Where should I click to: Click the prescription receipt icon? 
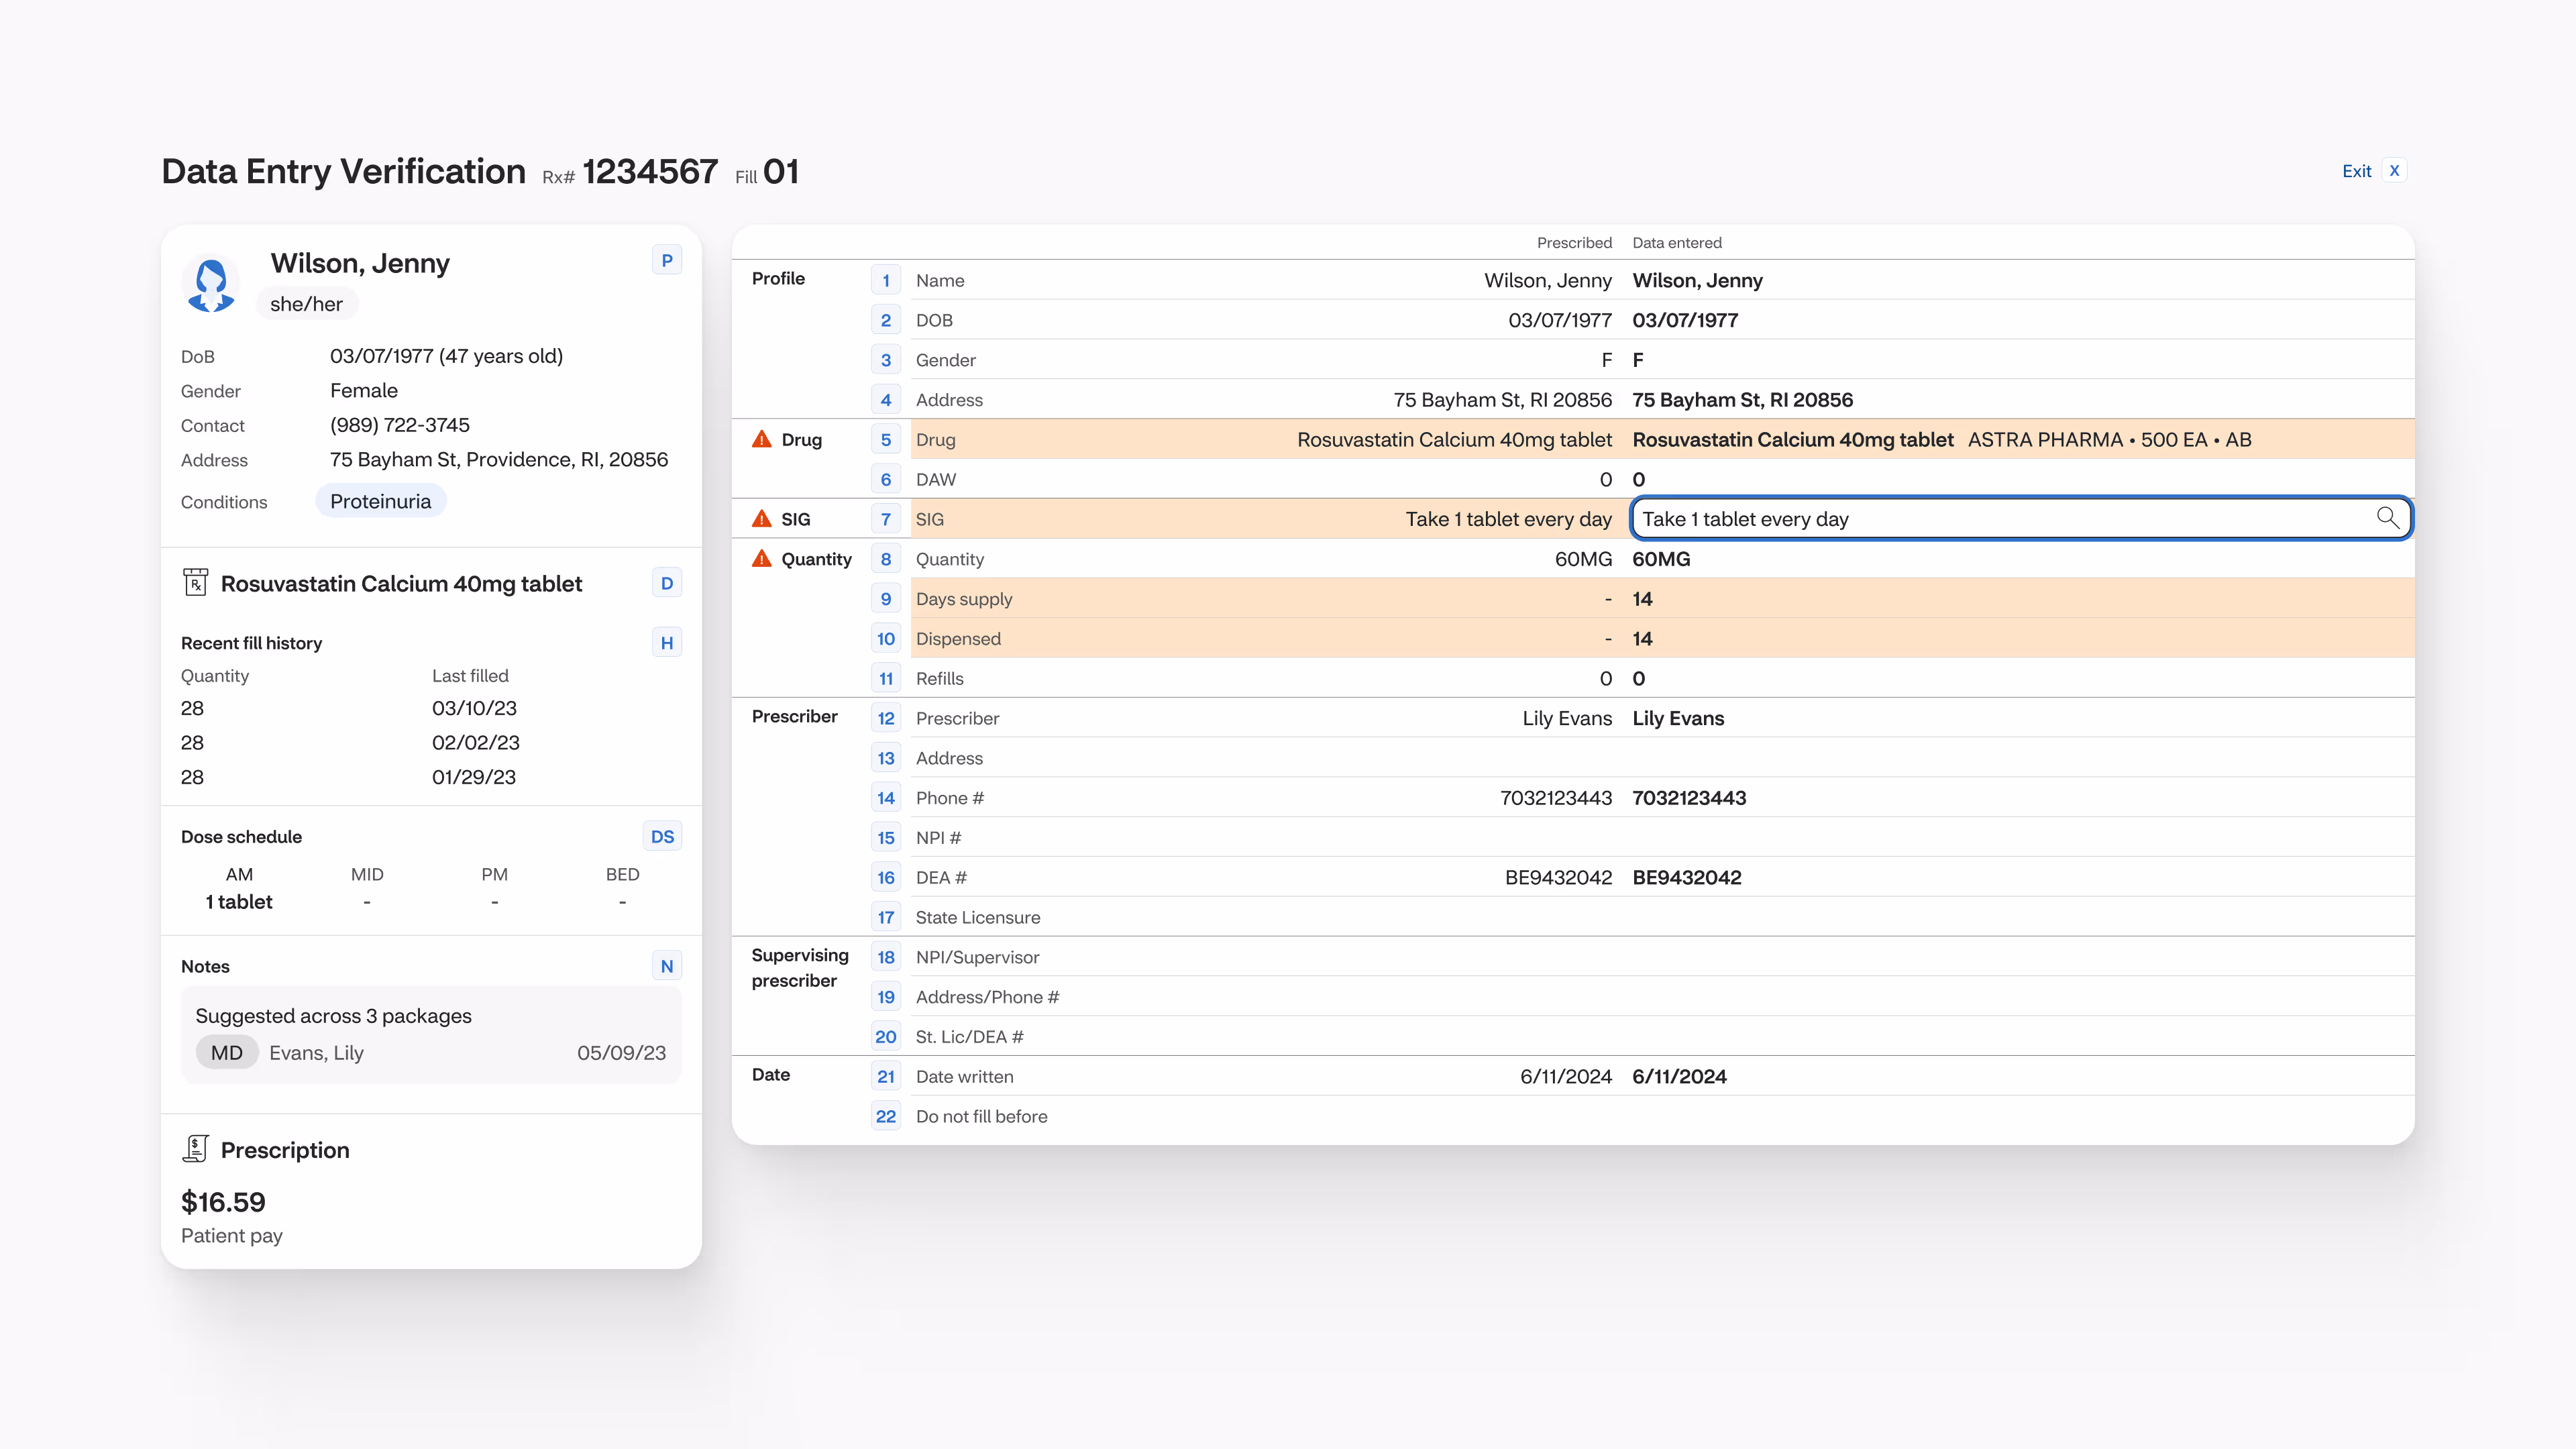[x=195, y=1149]
